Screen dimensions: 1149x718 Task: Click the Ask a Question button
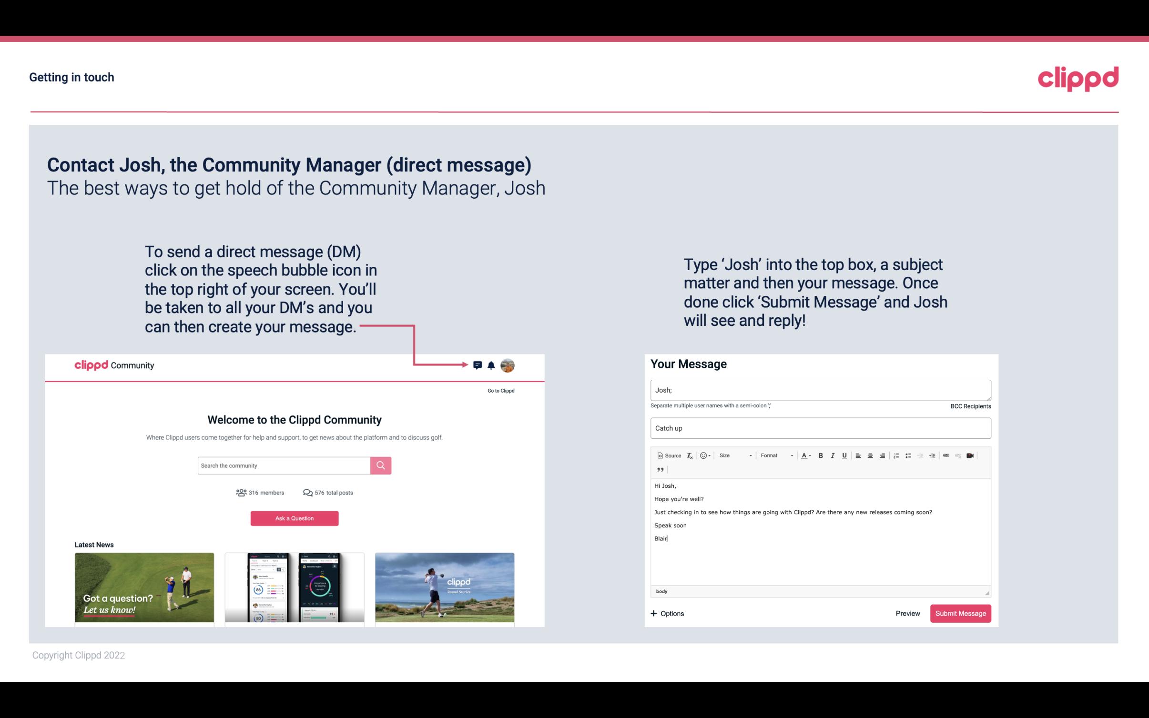point(295,517)
